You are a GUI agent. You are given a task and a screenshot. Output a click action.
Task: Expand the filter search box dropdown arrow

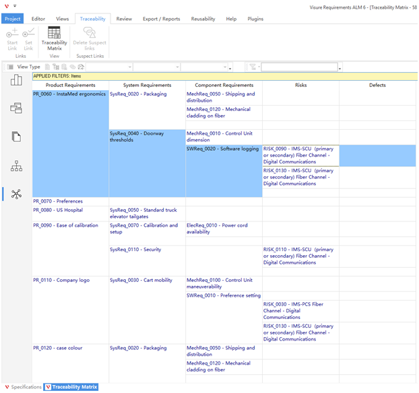(340, 68)
